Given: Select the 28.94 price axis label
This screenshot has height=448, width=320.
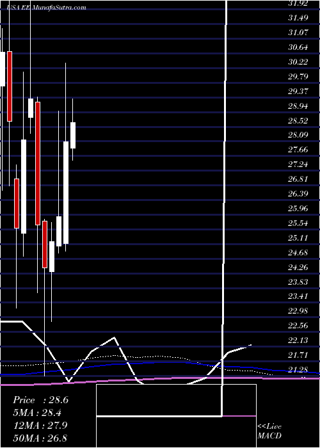Looking at the screenshot, I should coord(298,106).
